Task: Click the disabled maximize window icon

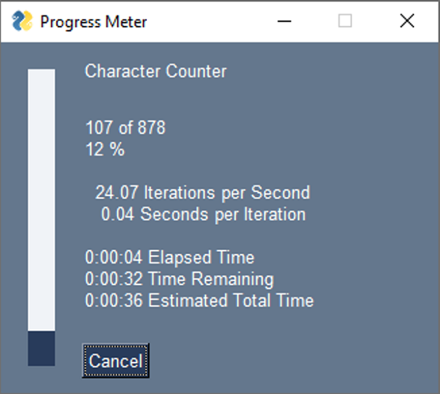Action: (345, 21)
